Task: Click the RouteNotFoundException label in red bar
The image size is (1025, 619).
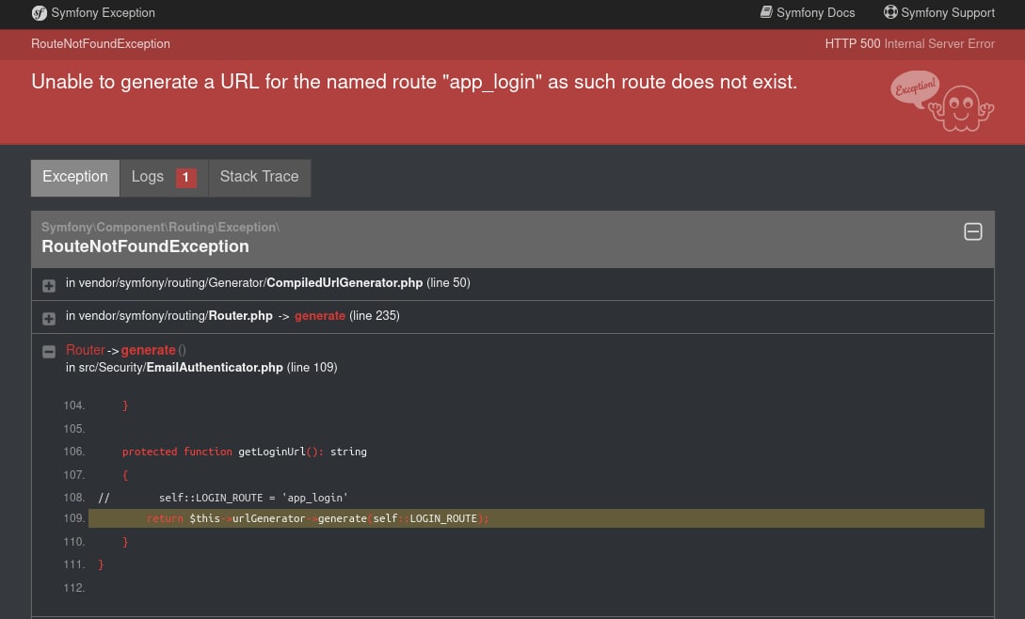Action: [101, 44]
